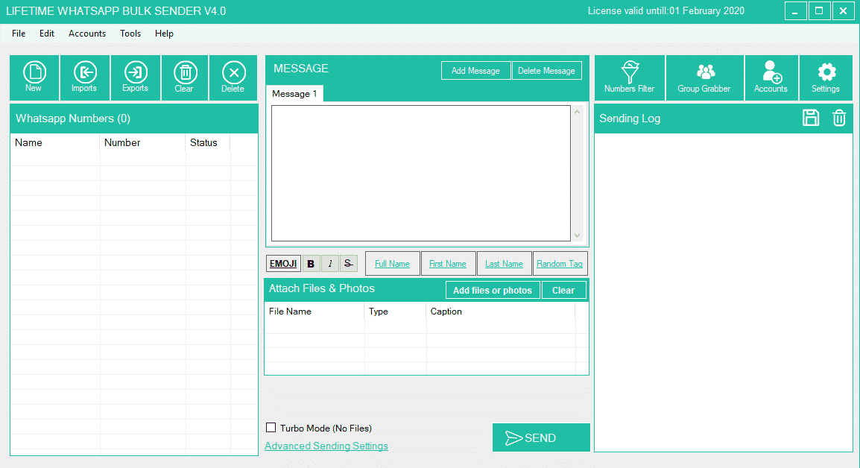The height and width of the screenshot is (468, 860).
Task: Switch to the Message 1 tab
Action: pos(293,94)
